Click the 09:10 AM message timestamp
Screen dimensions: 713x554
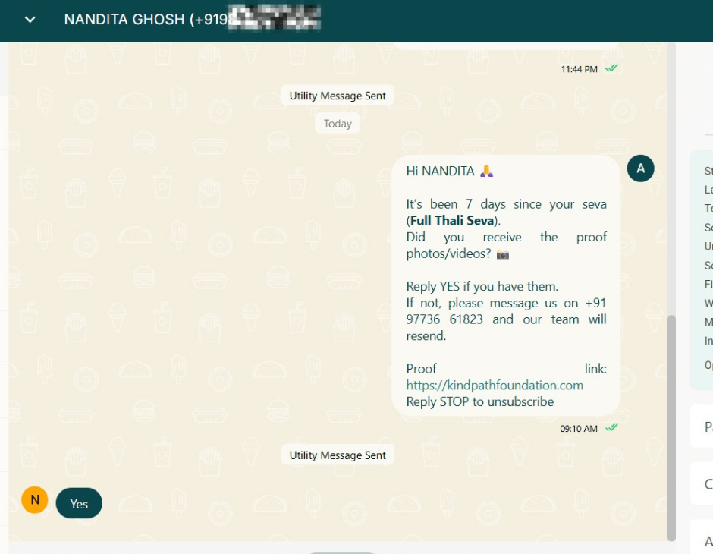tap(578, 429)
